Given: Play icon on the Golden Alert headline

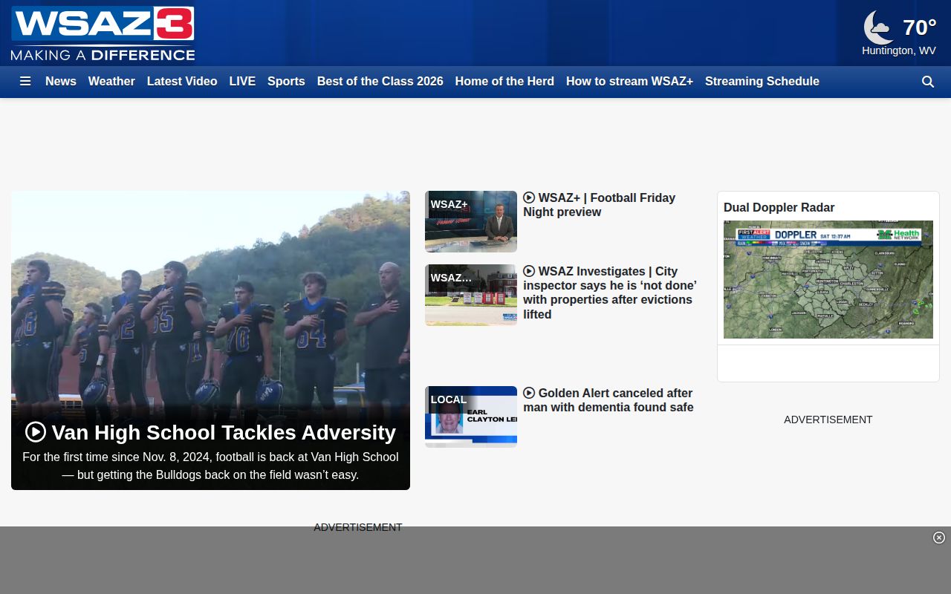Looking at the screenshot, I should pyautogui.click(x=529, y=393).
